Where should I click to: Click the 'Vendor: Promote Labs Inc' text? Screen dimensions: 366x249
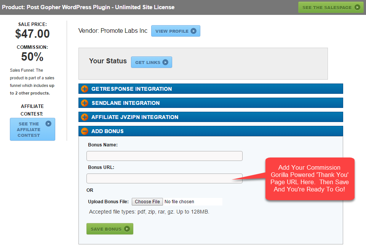click(113, 31)
